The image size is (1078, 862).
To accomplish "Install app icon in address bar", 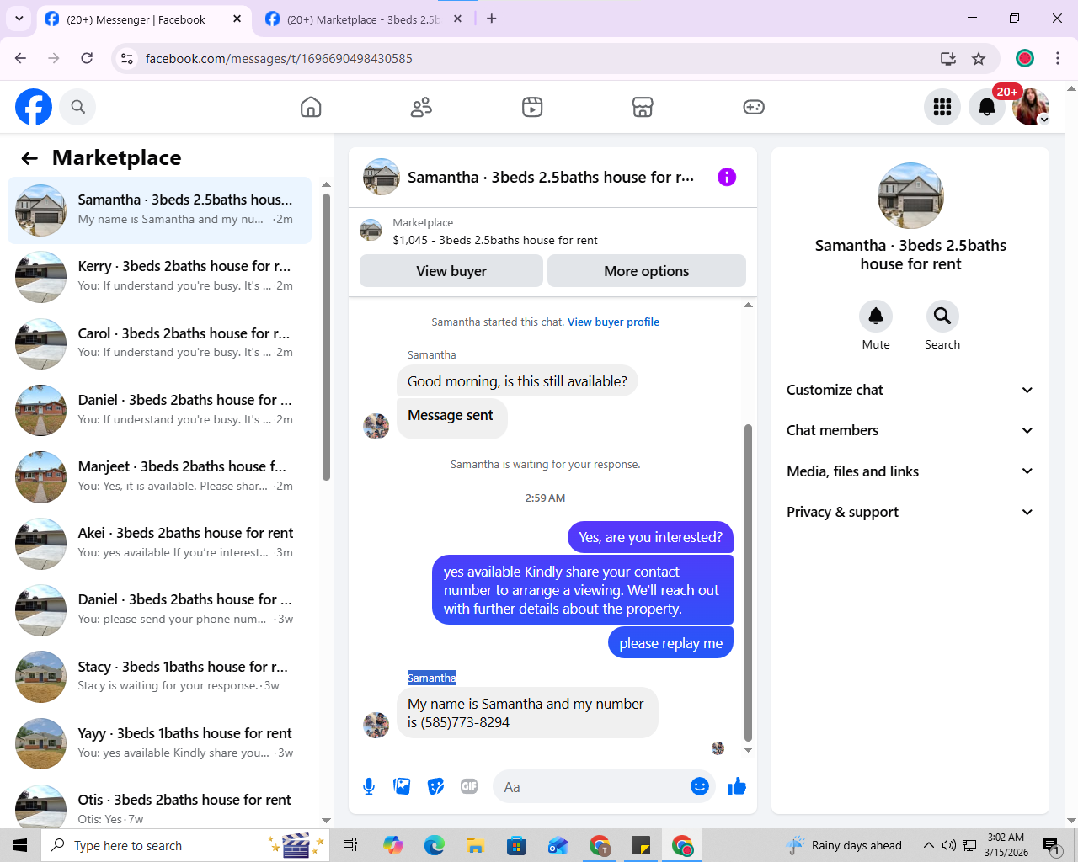I will (948, 58).
